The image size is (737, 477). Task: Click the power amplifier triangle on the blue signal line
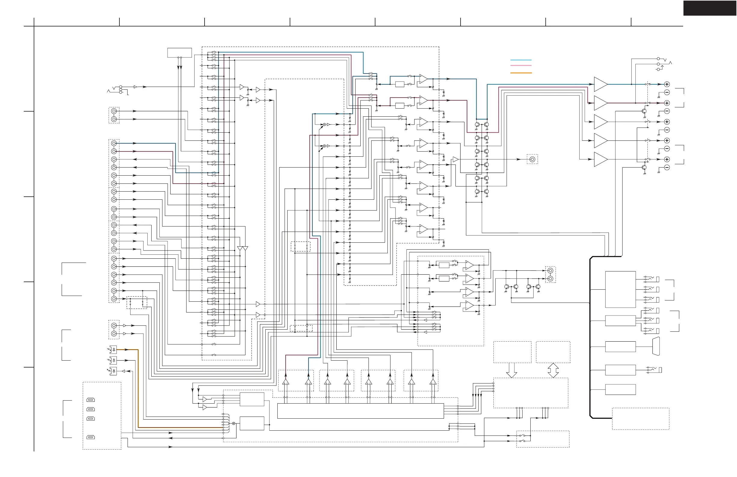tap(601, 84)
